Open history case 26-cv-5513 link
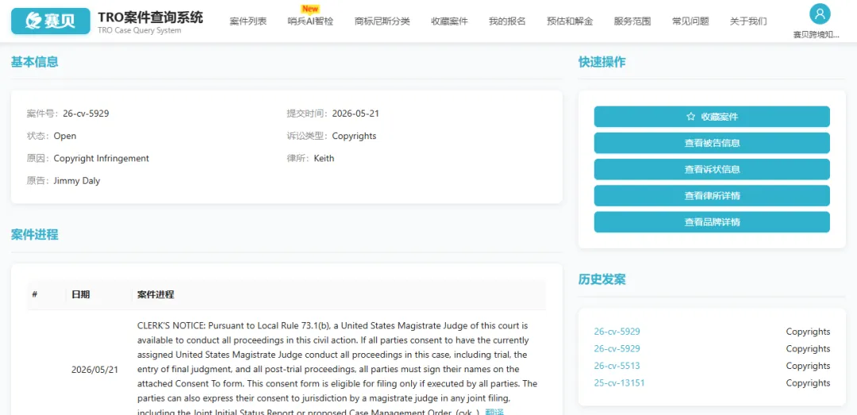 (617, 366)
